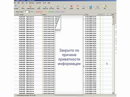This screenshot has height=97, width=130.
Task: Expand the Mark dropdown arrow
Action: (x=61, y=7)
